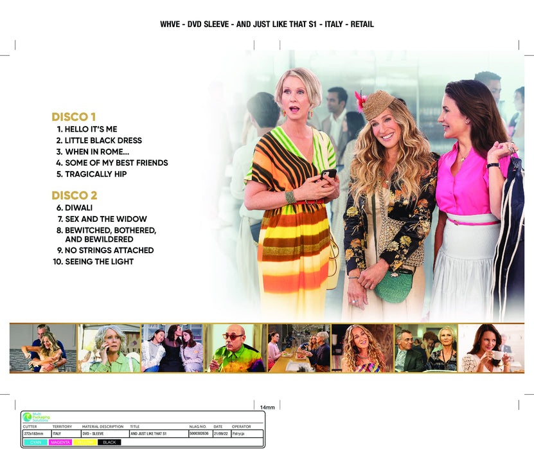Pick the Black color swatch
This screenshot has height=450, width=534.
click(x=109, y=442)
